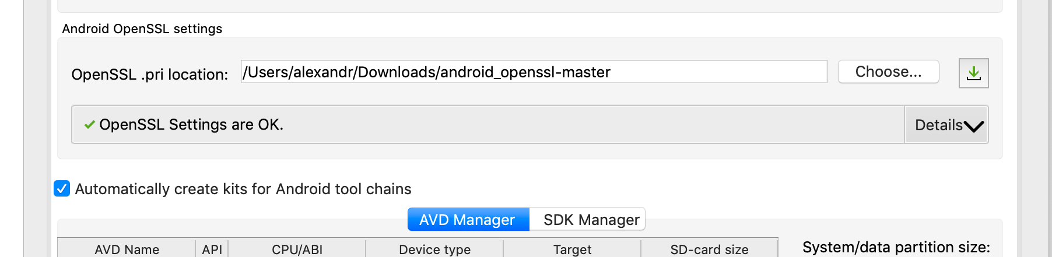
Task: Click the 'OpenSSL .pri location:' label
Action: point(149,74)
